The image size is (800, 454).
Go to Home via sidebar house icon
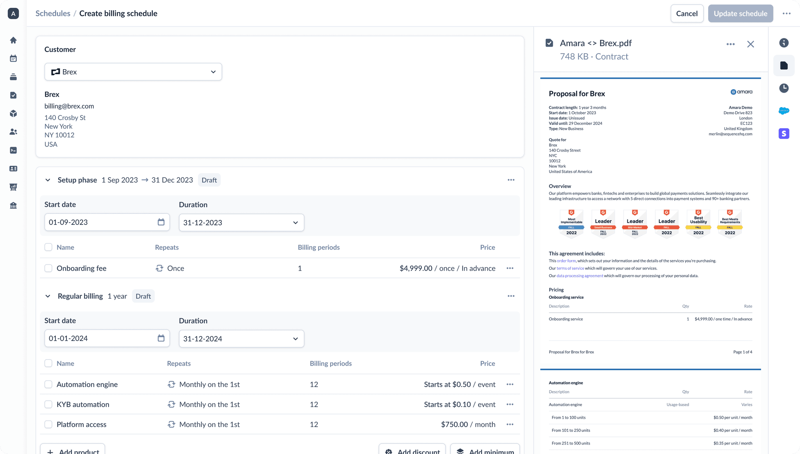(13, 40)
